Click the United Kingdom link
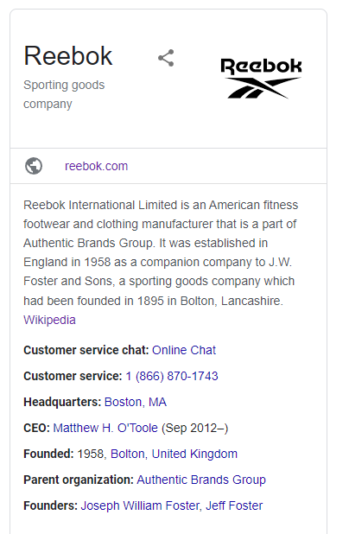Viewport: 349px width, 534px height. (194, 454)
